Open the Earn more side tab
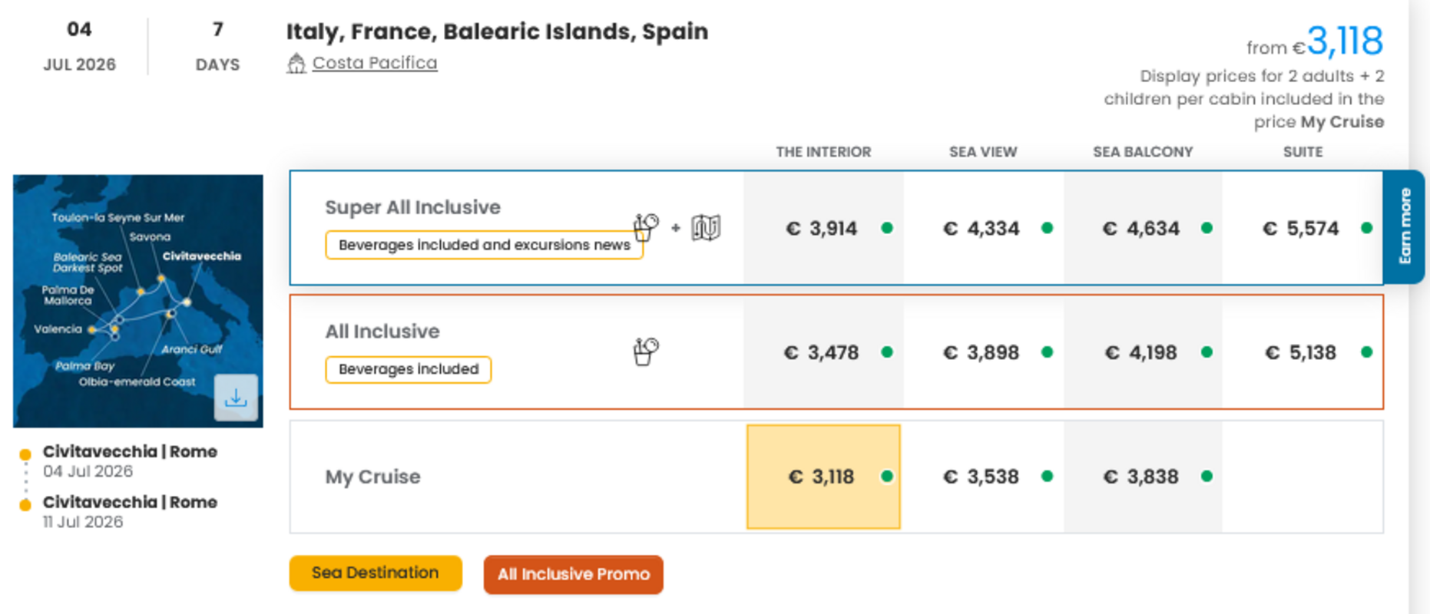Screen dimensions: 1430x614 1404,227
